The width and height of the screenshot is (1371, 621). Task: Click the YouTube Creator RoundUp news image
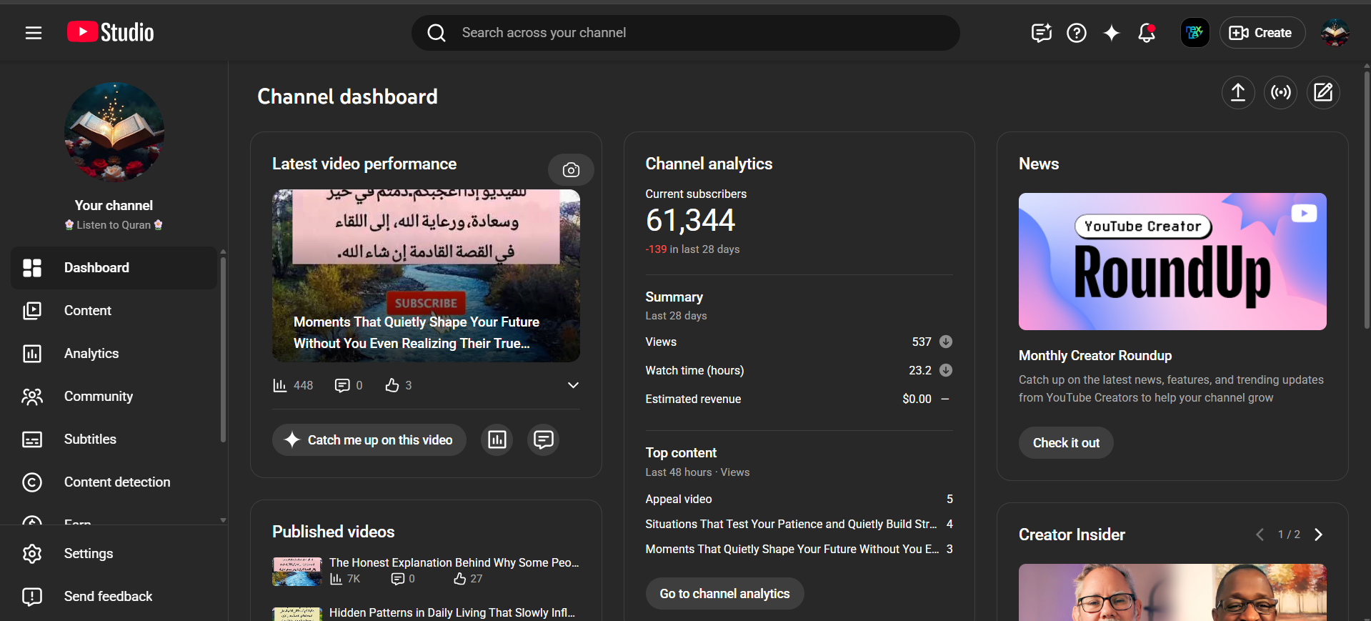pos(1172,262)
